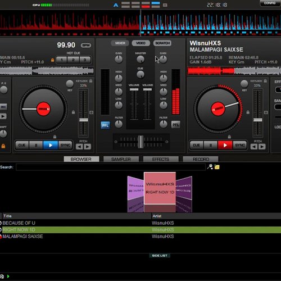Trigger Hot Cue 1 on the left deck
Viewport: 281px width, 281px height.
click(62, 60)
